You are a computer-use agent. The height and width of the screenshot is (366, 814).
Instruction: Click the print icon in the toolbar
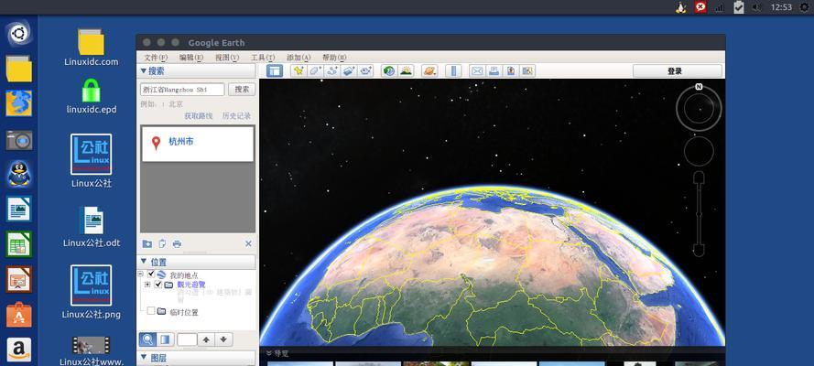[494, 71]
